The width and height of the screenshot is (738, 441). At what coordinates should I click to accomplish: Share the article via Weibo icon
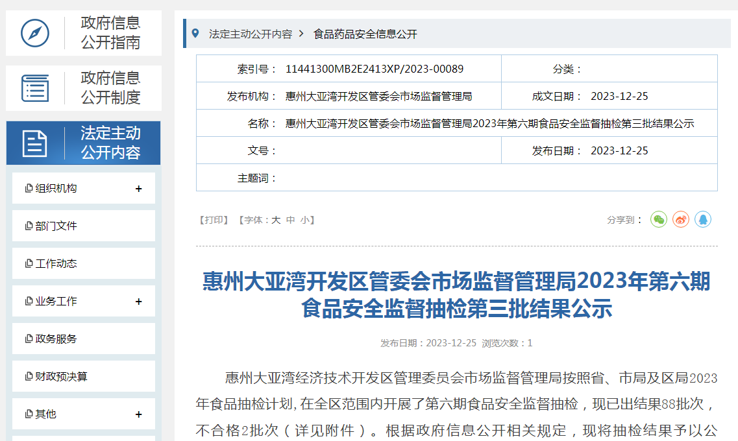[x=681, y=220]
